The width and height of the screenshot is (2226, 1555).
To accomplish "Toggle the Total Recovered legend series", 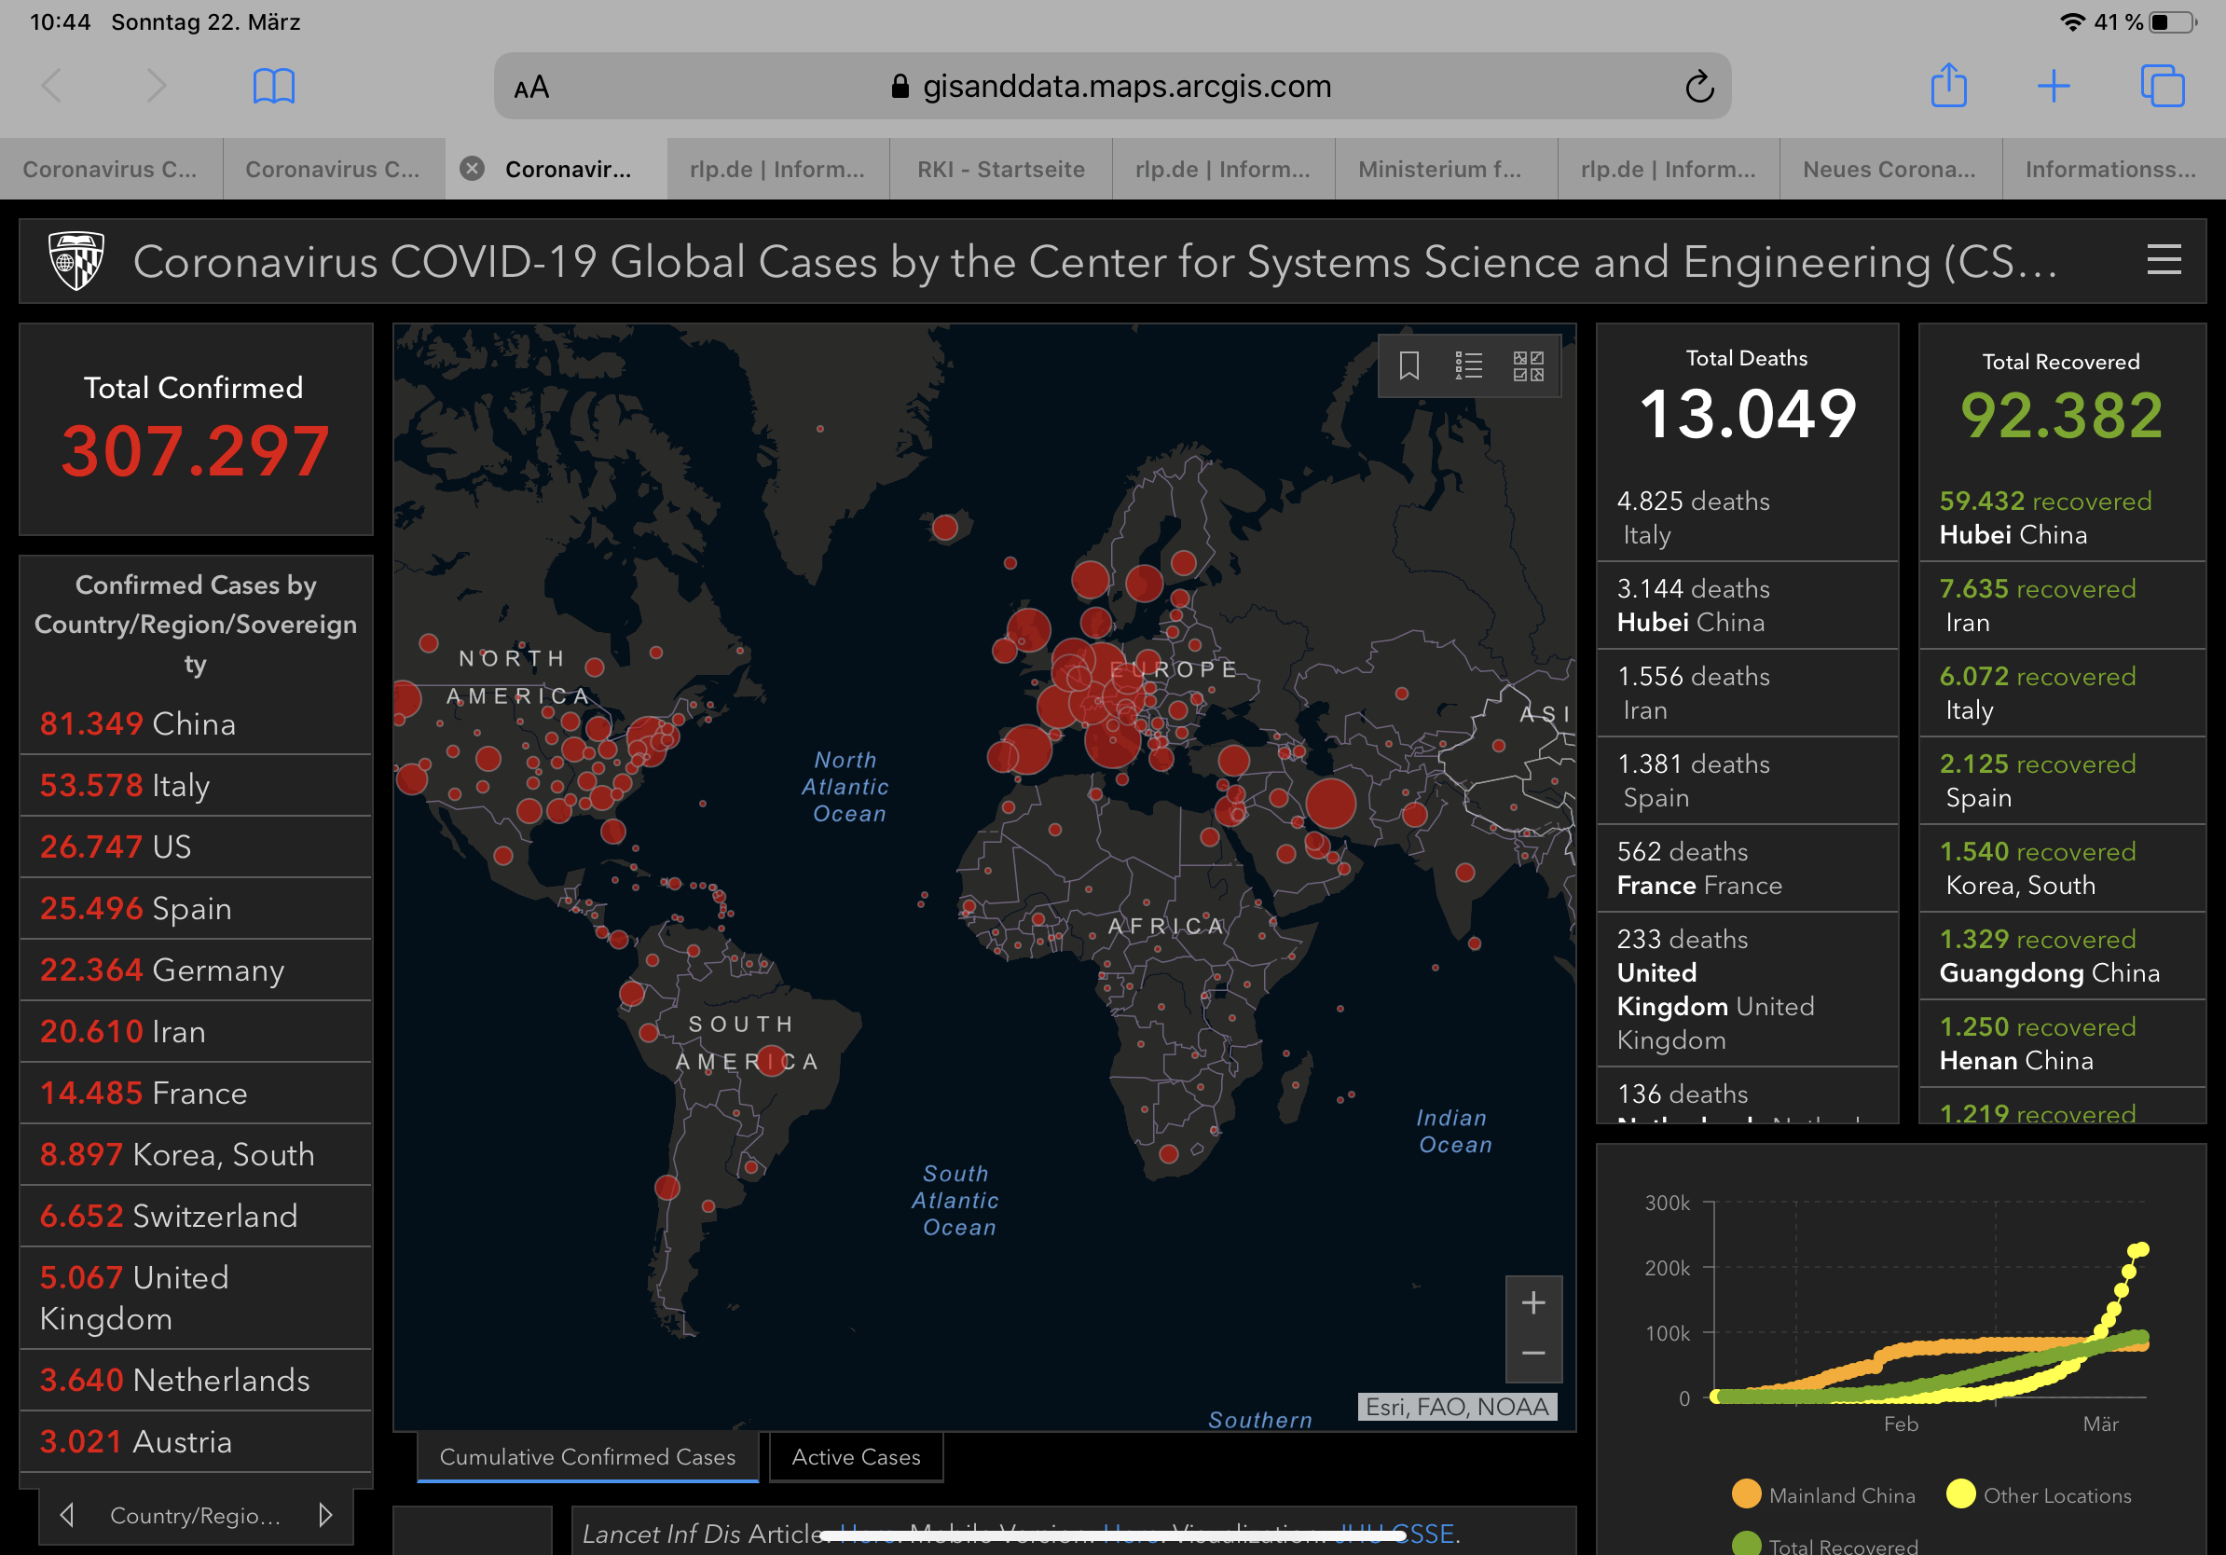I will click(x=1824, y=1545).
